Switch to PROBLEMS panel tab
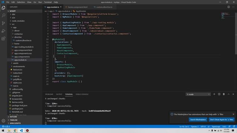 (49, 94)
